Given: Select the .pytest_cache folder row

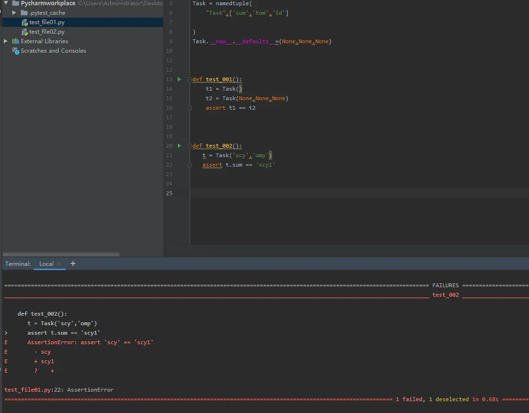Looking at the screenshot, I should click(82, 13).
